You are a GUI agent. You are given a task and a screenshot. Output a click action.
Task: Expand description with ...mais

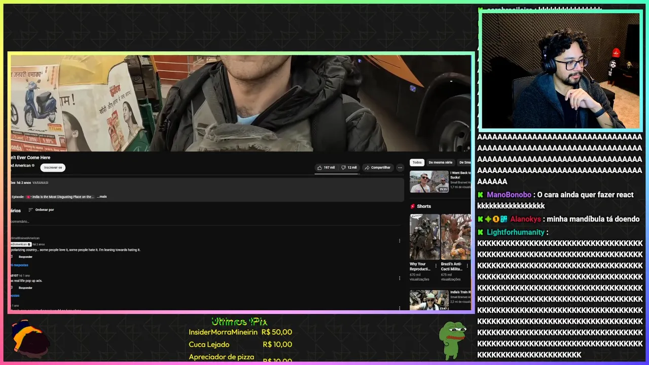click(102, 197)
